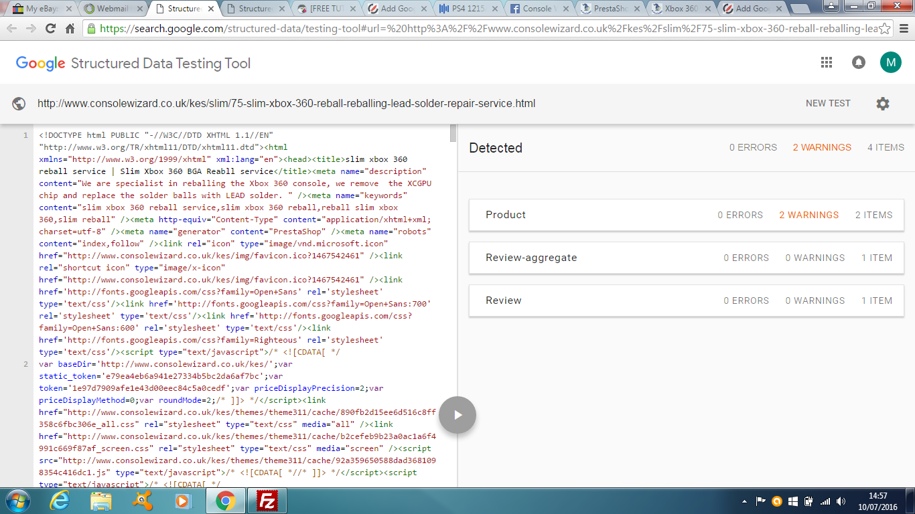Switch to the FREE TUT tab
The width and height of the screenshot is (915, 514).
[x=326, y=9]
